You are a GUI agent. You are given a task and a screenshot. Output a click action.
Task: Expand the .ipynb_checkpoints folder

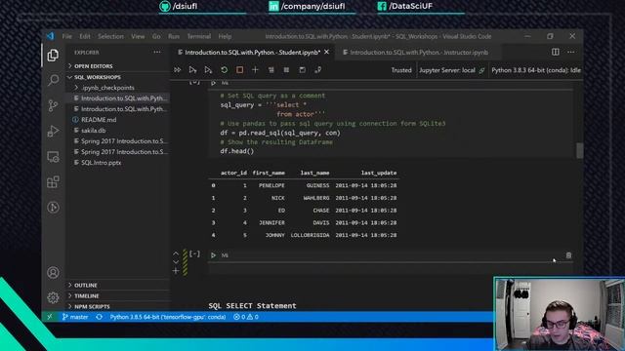[107, 88]
